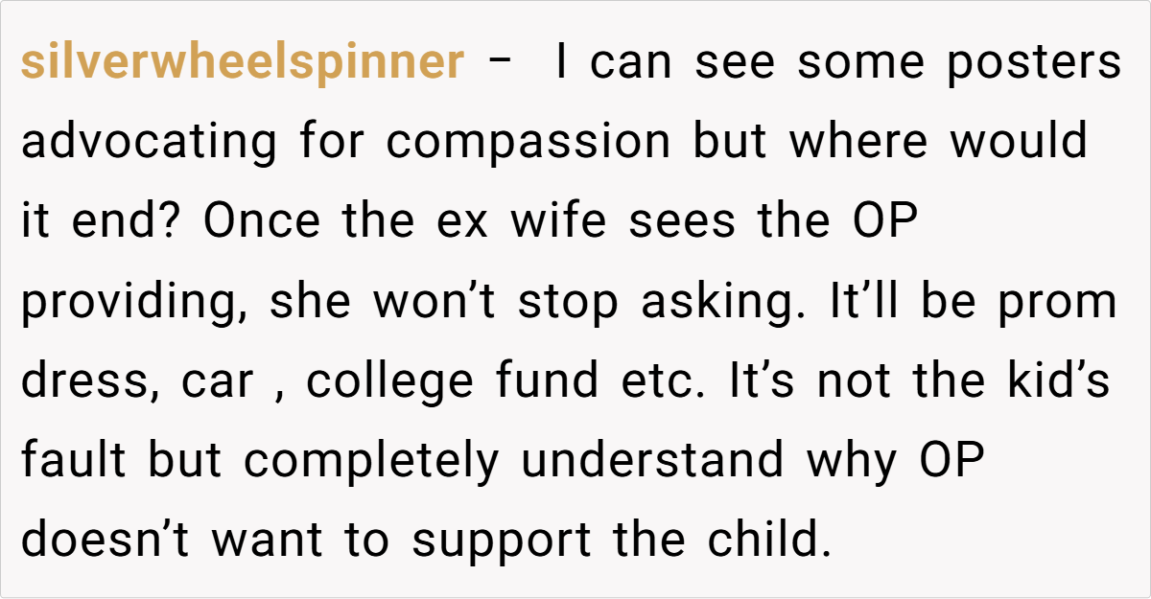Open the silverwheelspinner username link
The height and width of the screenshot is (599, 1151).
[x=242, y=63]
